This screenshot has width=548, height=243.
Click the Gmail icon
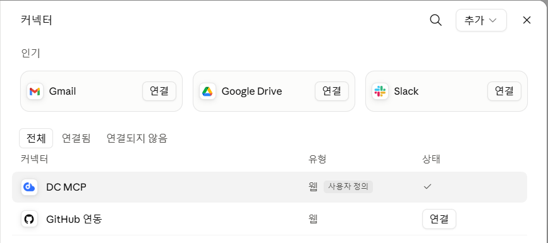click(35, 92)
